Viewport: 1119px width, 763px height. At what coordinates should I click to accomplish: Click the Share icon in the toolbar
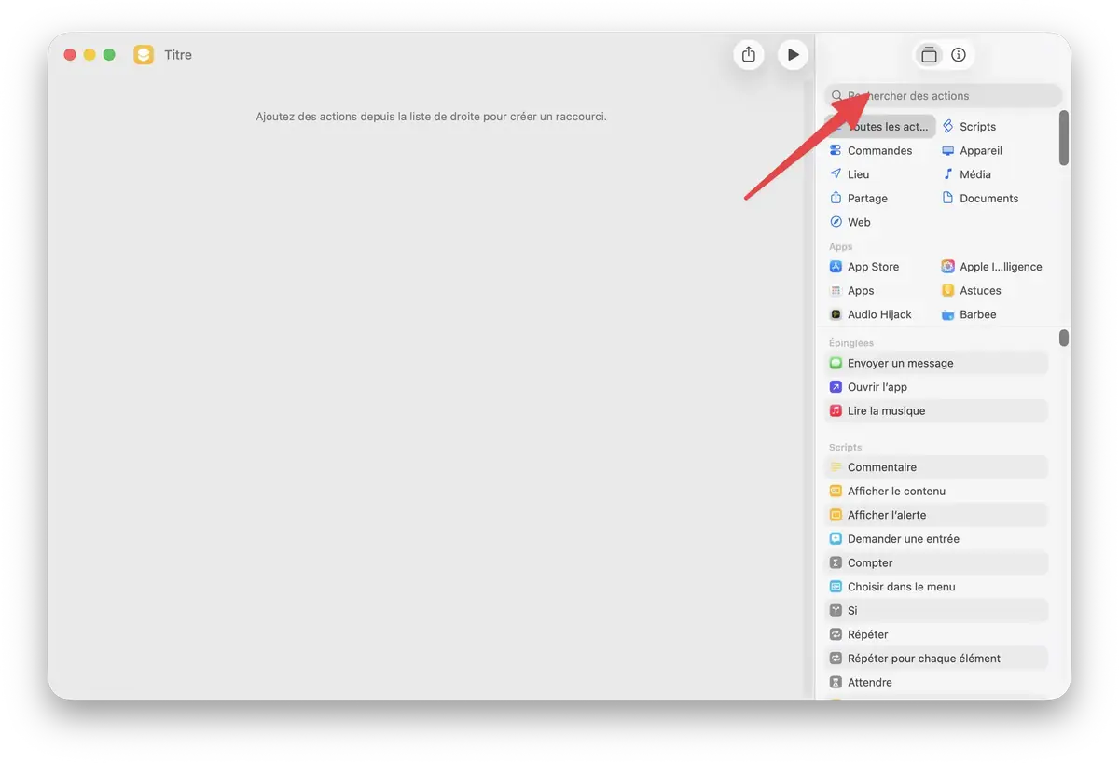coord(749,54)
